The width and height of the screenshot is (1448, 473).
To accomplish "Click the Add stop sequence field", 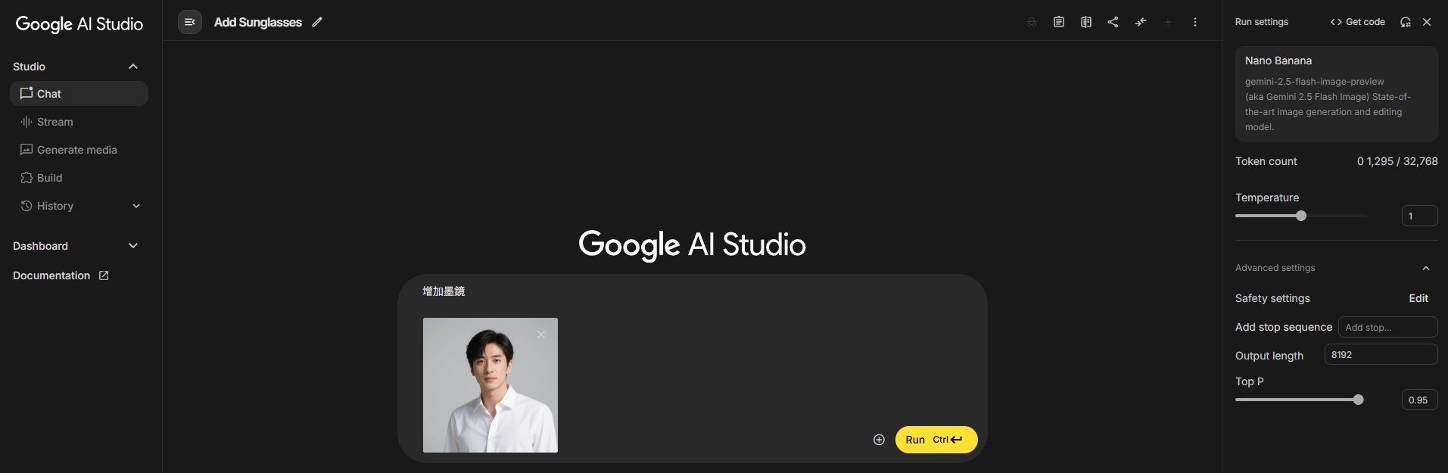I will pos(1387,327).
